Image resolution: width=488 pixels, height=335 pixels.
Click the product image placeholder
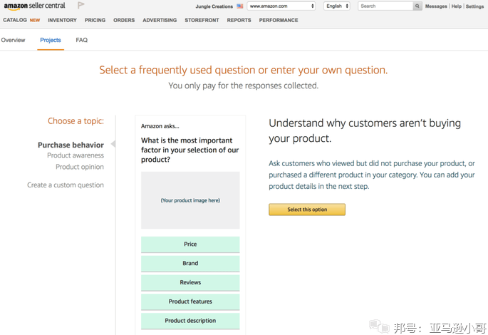[190, 200]
